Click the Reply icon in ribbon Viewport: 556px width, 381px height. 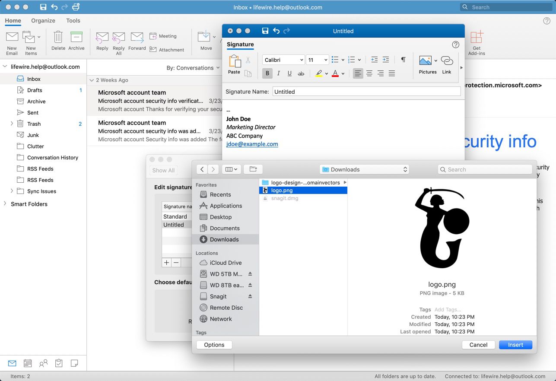coord(102,37)
